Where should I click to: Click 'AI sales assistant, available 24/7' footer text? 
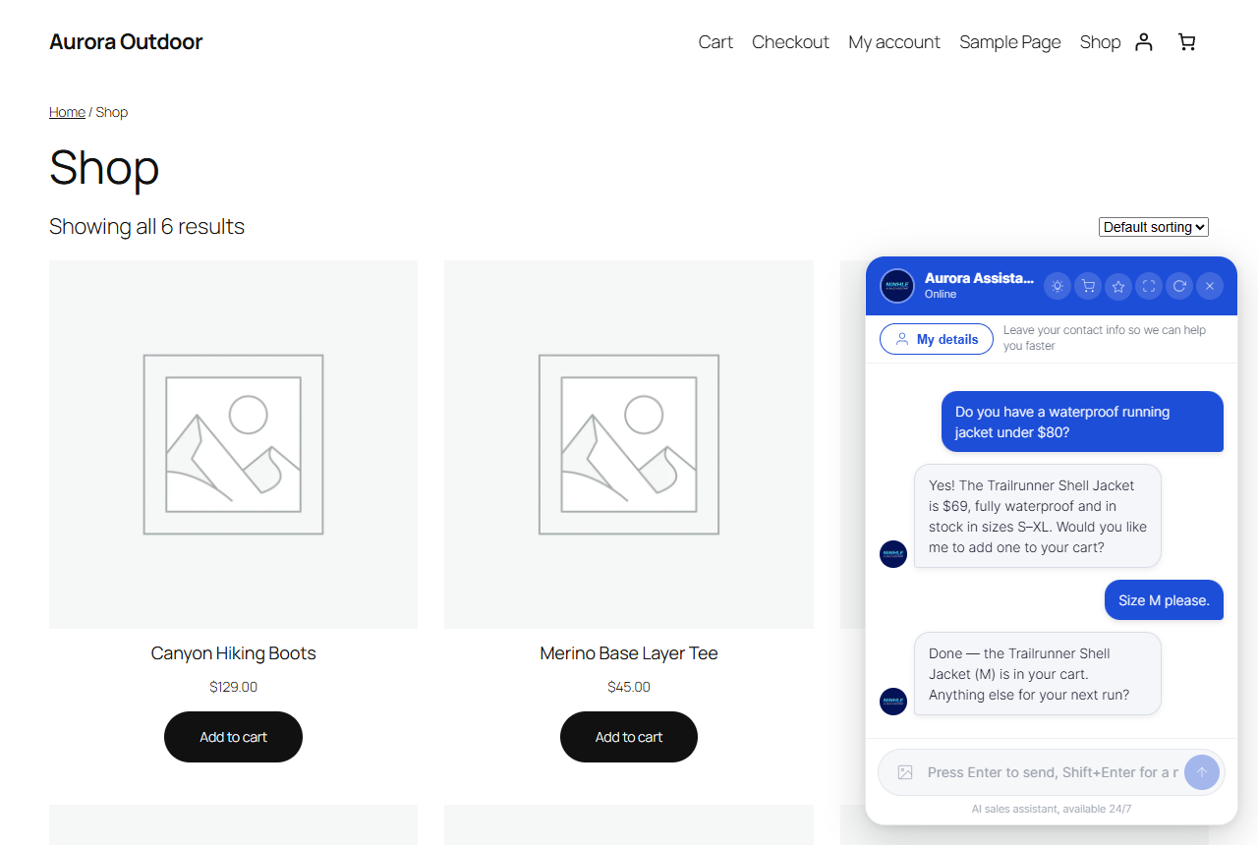point(1052,809)
